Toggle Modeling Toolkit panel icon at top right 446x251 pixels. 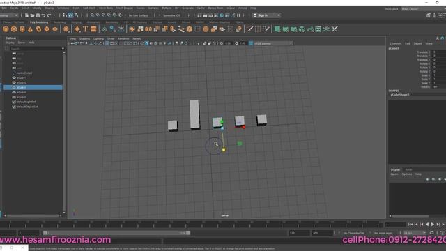429,15
